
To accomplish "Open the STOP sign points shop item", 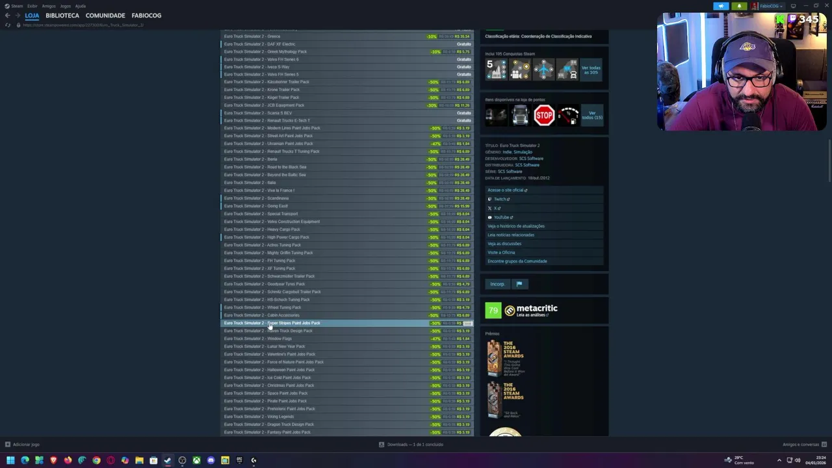I will coord(544,115).
